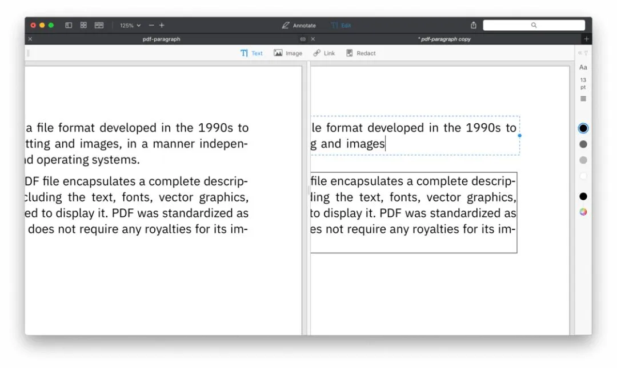Click into the search field

click(534, 25)
